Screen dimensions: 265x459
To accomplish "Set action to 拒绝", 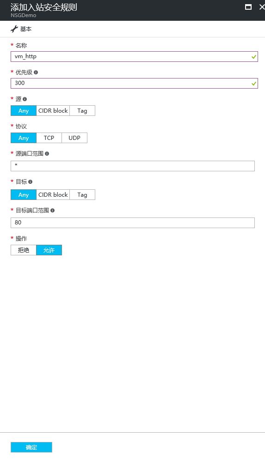I will tap(24, 250).
